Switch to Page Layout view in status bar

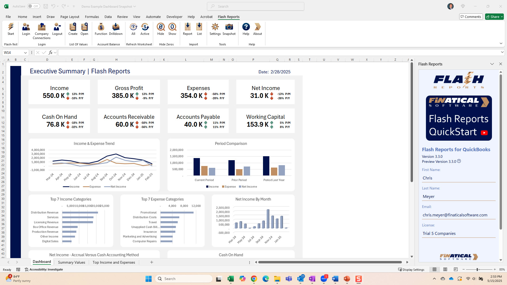(445, 269)
